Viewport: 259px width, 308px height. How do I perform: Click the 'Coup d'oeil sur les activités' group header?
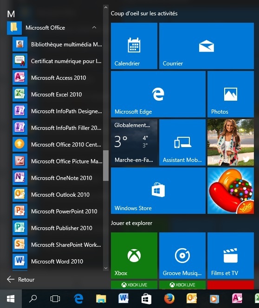(x=144, y=13)
